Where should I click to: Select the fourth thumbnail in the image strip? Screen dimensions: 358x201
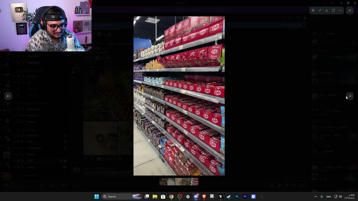187,182
